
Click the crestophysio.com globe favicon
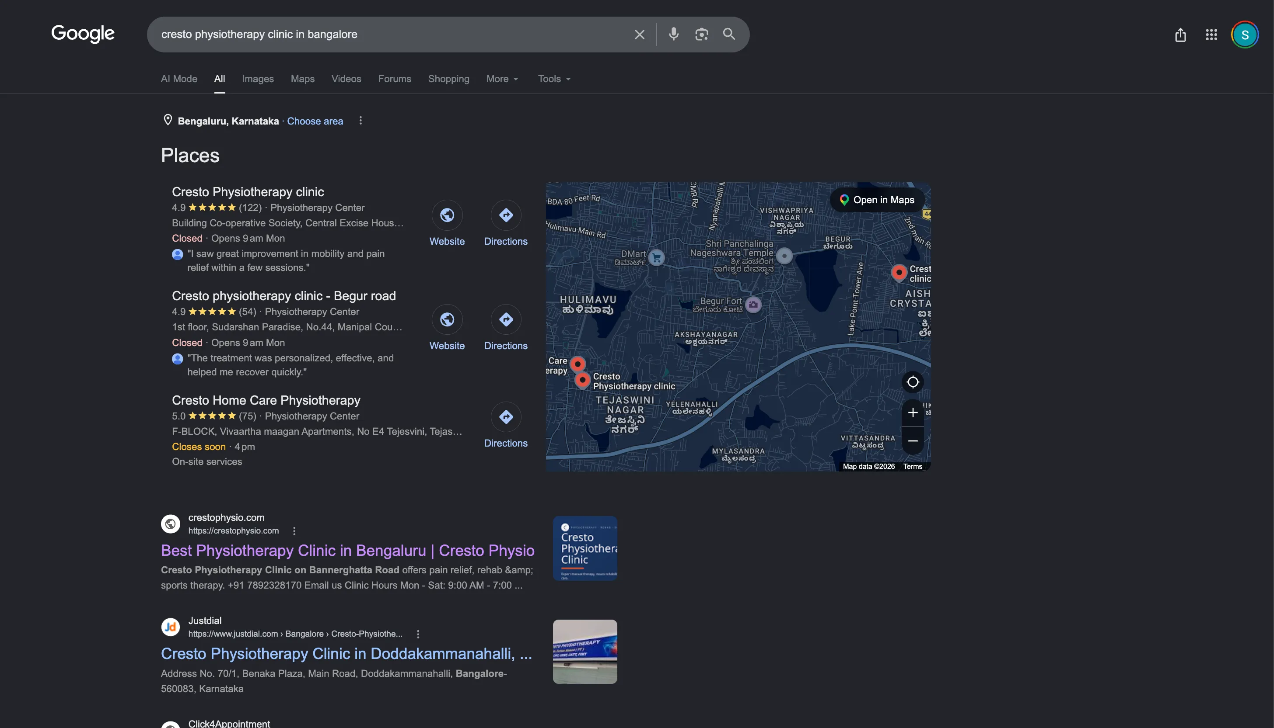pos(170,523)
